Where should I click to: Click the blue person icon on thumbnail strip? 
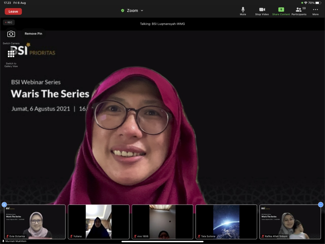(x=4, y=205)
